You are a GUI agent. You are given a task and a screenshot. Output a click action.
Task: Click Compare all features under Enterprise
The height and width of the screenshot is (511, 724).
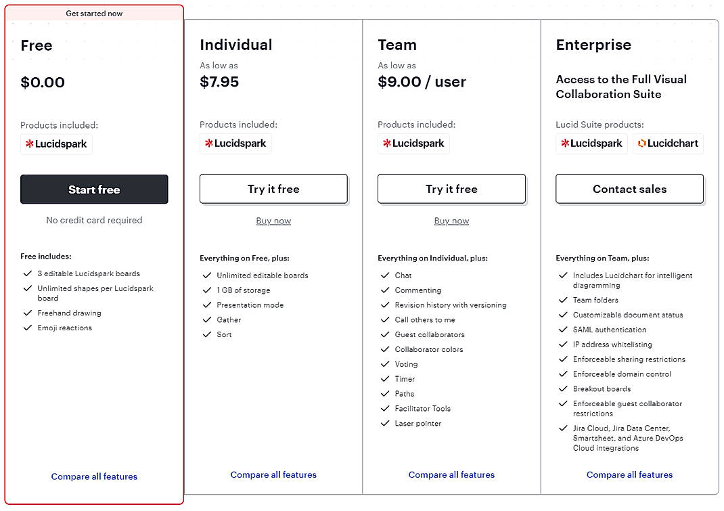tap(629, 474)
